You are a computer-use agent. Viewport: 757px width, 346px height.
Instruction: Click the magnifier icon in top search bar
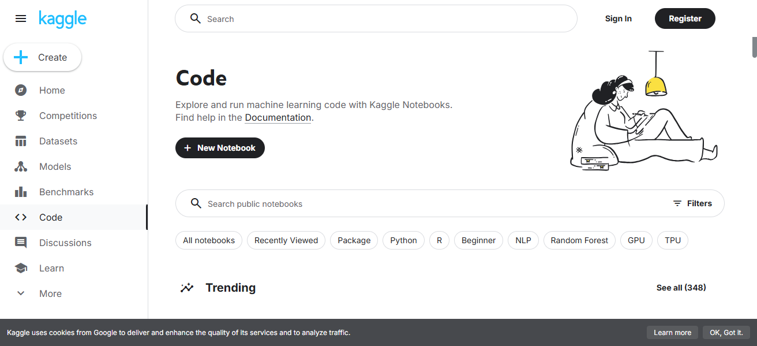(196, 18)
